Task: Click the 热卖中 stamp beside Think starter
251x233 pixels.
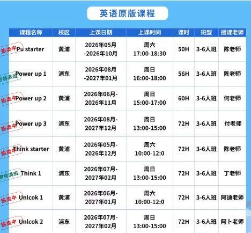Action: tap(10, 151)
